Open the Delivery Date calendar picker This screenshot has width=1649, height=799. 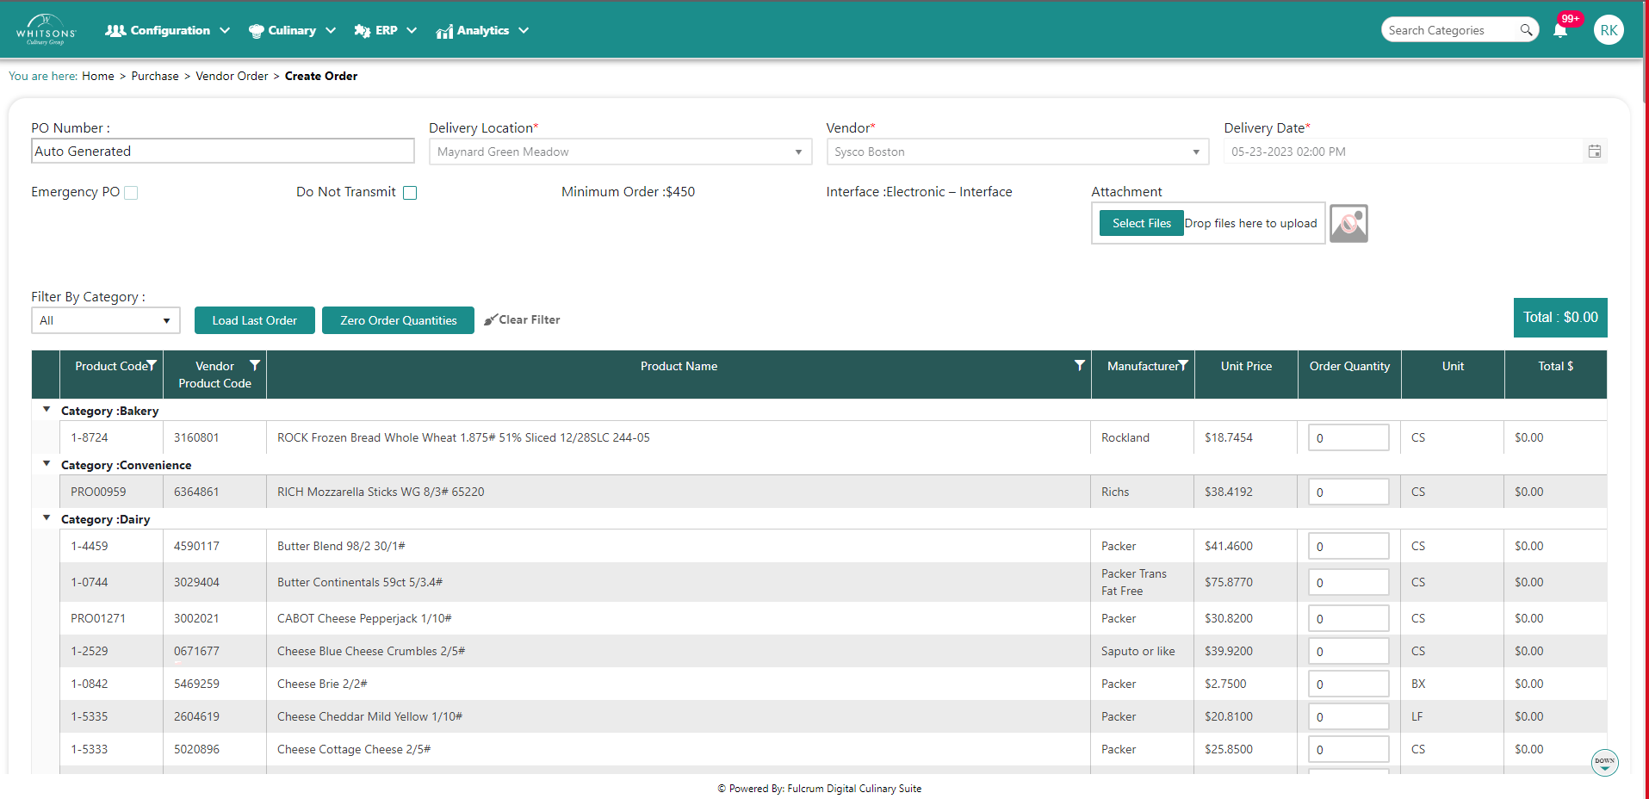pos(1594,152)
